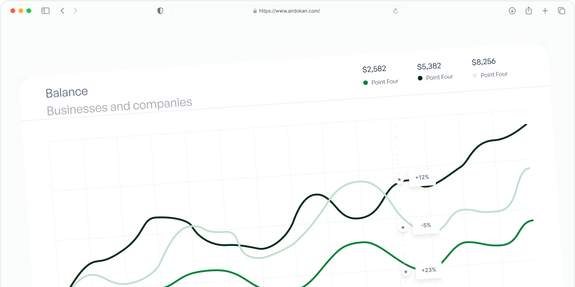Go forward using the forward arrow
The width and height of the screenshot is (575, 287).
pos(75,11)
